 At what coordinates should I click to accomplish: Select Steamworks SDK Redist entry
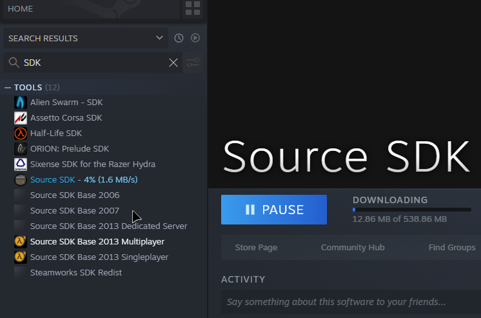pyautogui.click(x=76, y=273)
